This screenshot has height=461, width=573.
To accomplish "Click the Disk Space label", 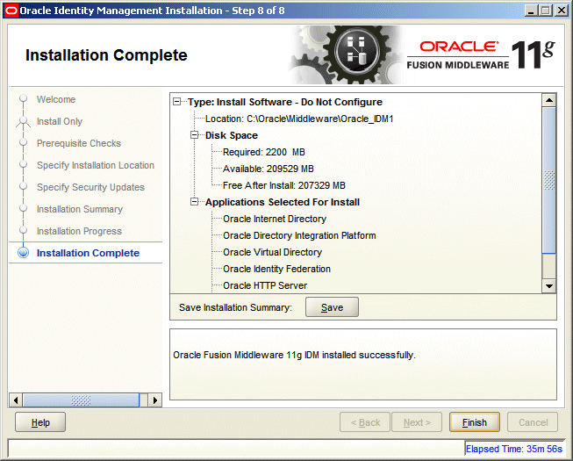I will coord(232,135).
